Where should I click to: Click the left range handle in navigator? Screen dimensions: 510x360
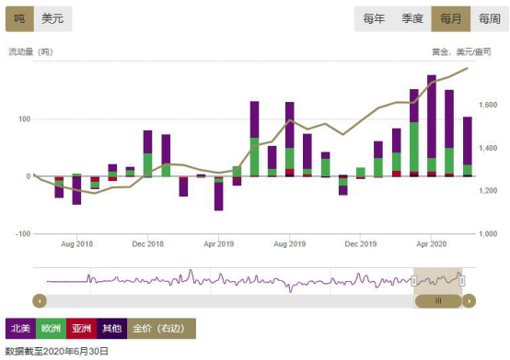tap(414, 281)
